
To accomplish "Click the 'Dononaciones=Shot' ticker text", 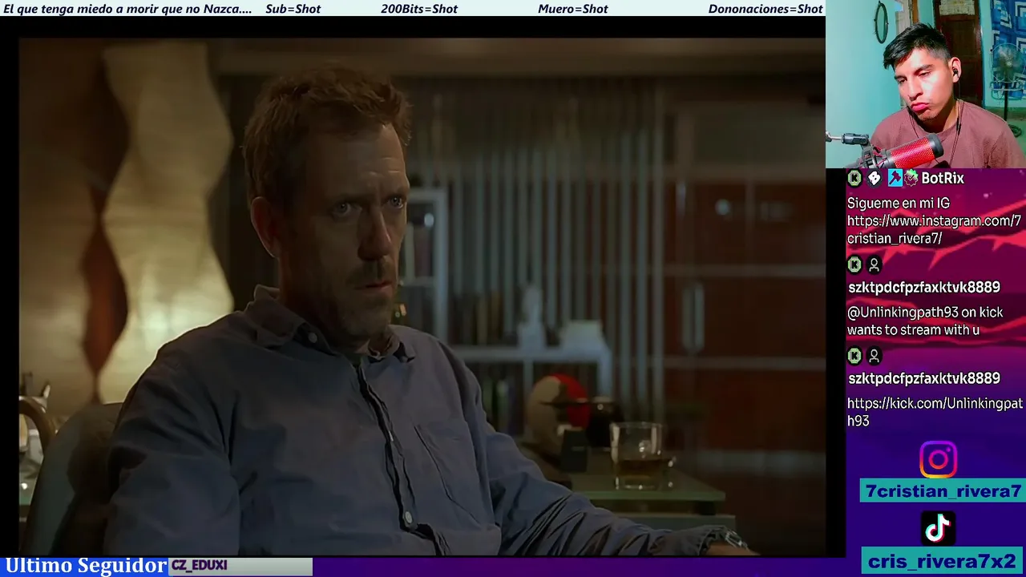I will click(765, 9).
